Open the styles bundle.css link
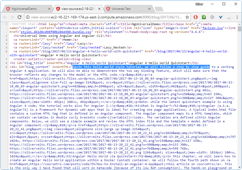 point(56,32)
